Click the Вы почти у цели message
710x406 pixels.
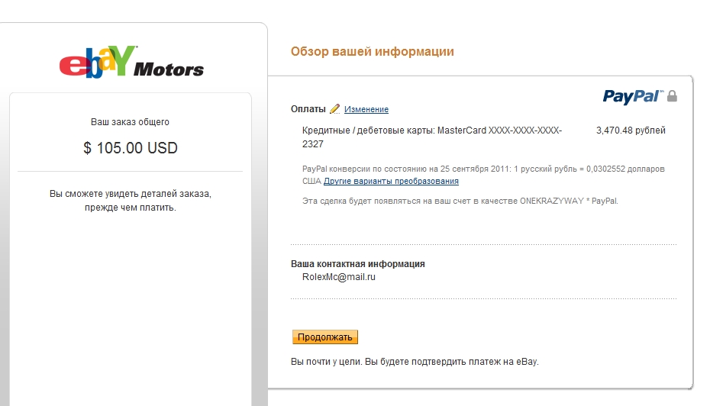pos(415,362)
